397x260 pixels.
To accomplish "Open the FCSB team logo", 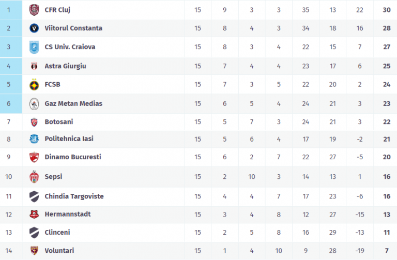I will (34, 85).
